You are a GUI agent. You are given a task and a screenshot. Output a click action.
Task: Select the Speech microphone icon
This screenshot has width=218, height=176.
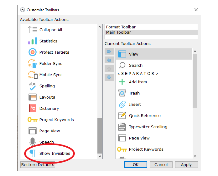33,142
